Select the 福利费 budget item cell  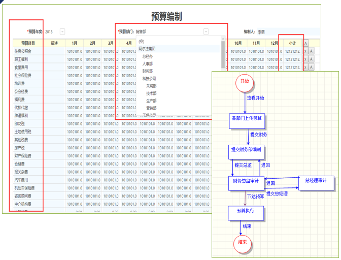coord(28,100)
